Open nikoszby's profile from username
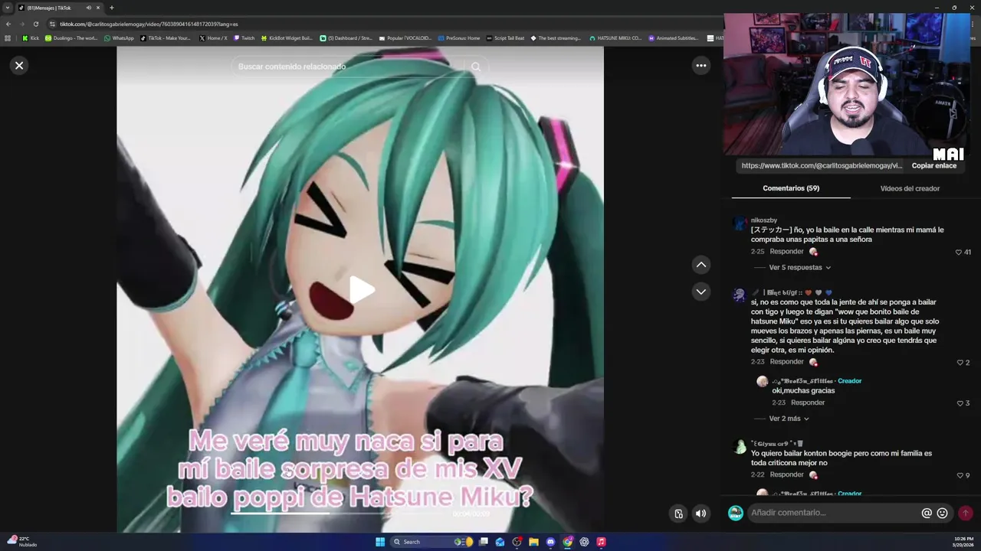This screenshot has width=981, height=551. coord(764,220)
